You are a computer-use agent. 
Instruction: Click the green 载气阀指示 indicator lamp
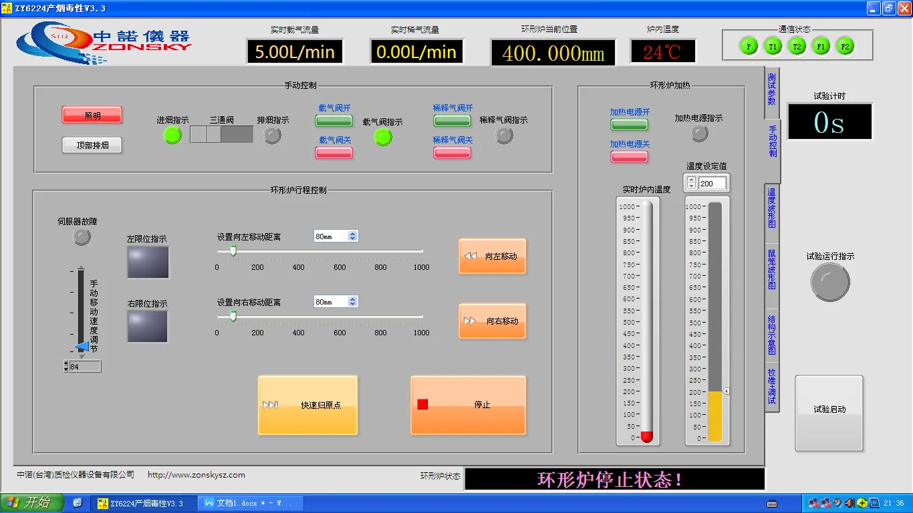click(383, 137)
